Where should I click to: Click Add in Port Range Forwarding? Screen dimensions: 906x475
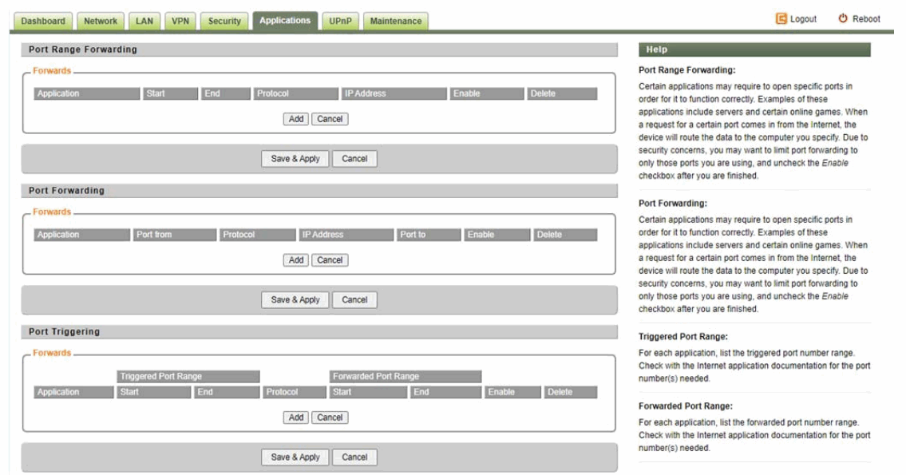296,118
